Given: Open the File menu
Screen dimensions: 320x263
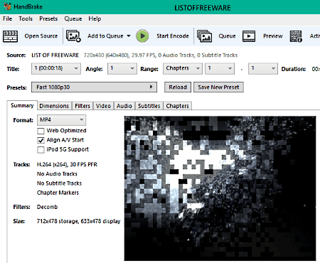Looking at the screenshot, I should [7, 18].
